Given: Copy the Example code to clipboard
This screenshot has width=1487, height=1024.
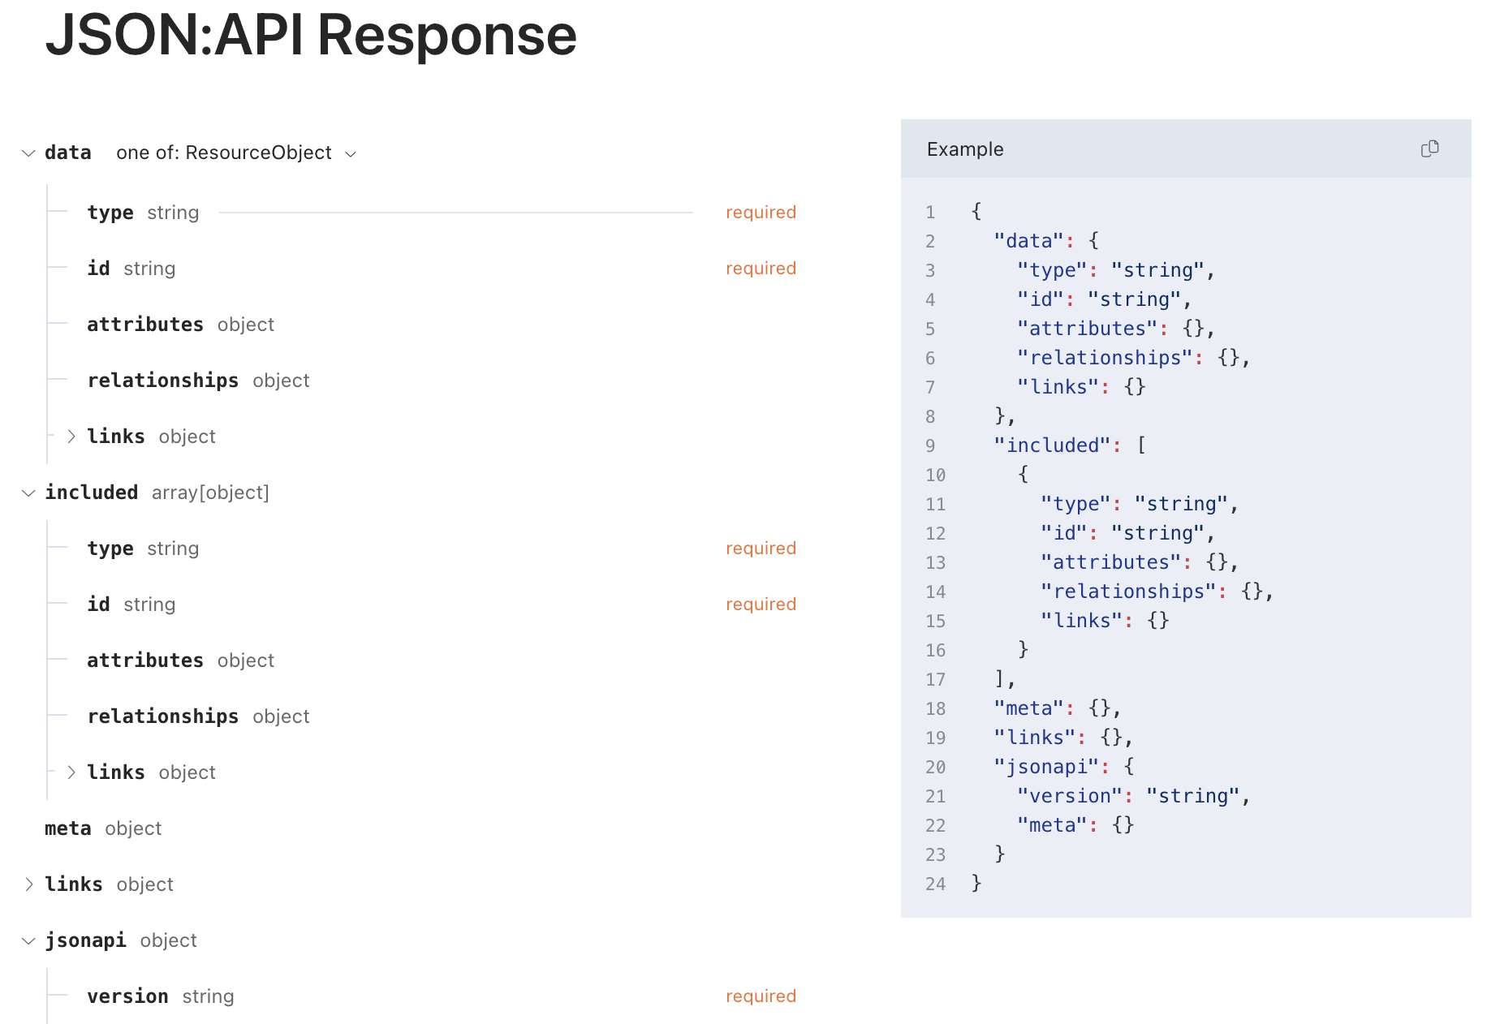Looking at the screenshot, I should [1429, 148].
